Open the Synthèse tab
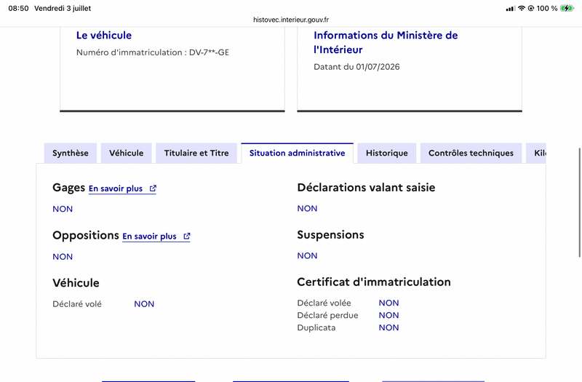 (71, 153)
